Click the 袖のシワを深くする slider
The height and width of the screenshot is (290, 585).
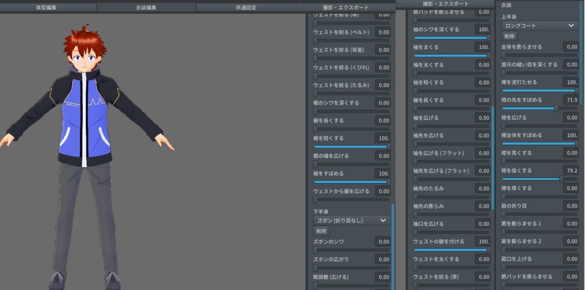click(x=451, y=38)
